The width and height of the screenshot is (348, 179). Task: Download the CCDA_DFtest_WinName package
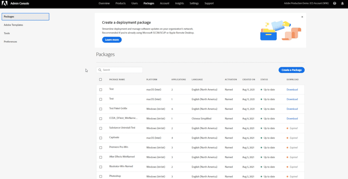tap(292, 119)
